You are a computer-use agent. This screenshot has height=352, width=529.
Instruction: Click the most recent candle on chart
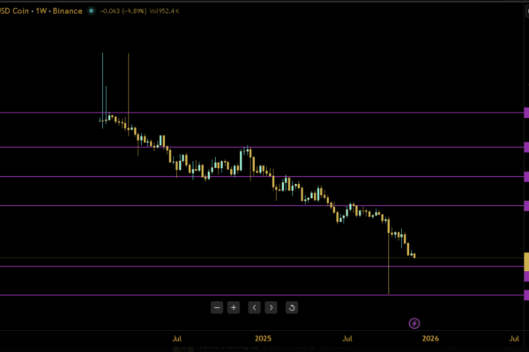coord(414,256)
